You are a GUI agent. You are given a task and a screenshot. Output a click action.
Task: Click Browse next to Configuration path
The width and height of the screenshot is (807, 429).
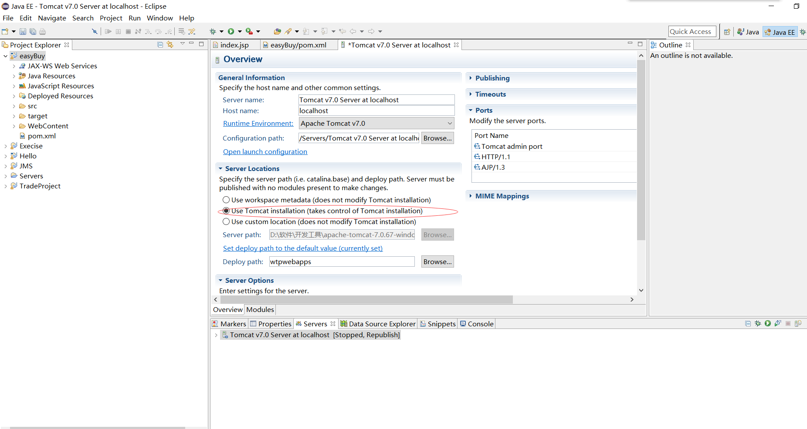[437, 138]
